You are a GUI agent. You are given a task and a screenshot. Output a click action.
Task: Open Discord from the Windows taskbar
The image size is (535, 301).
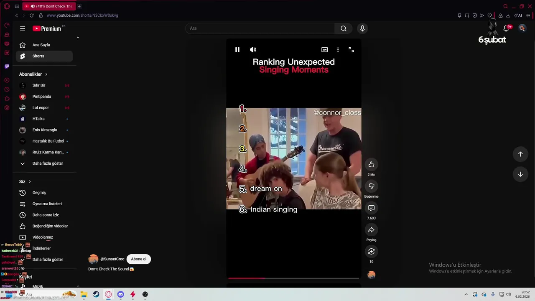pos(120,294)
